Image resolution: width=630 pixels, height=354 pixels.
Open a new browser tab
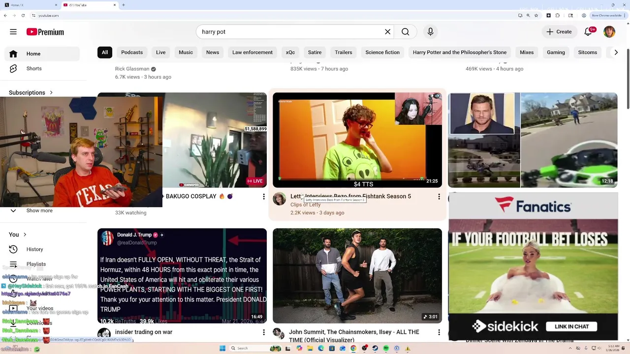coord(123,5)
